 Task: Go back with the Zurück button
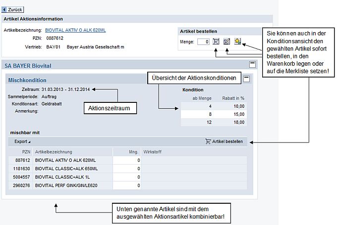[x=12, y=10]
